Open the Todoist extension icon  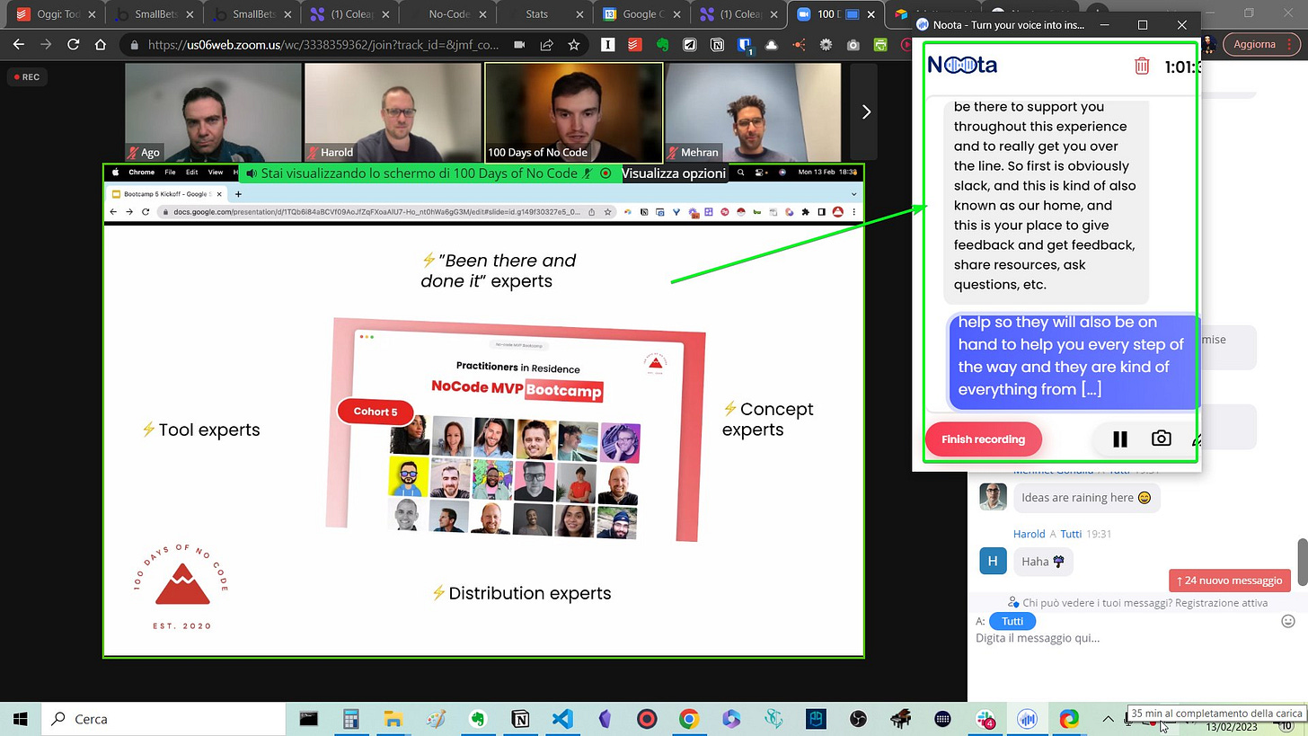pos(633,45)
